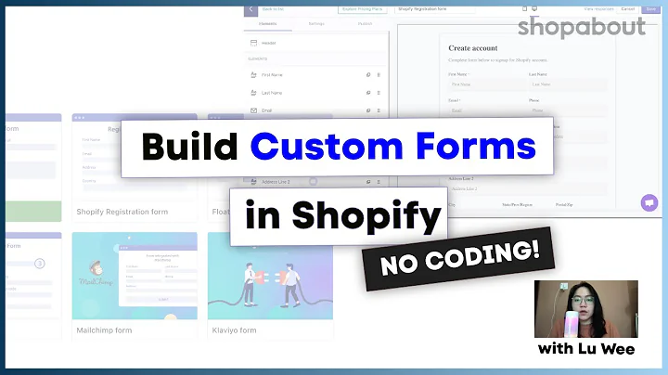Screen dimensions: 668x375
Task: Switch to desktop preview icon
Action: point(534,8)
